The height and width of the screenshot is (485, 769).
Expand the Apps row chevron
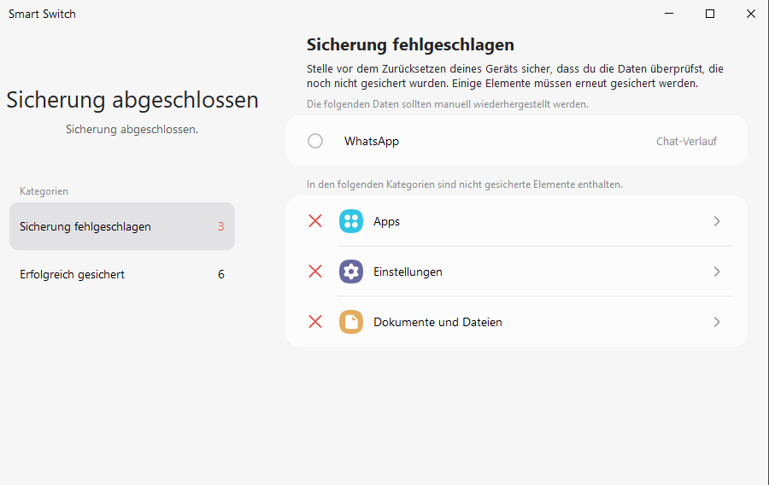pyautogui.click(x=717, y=221)
